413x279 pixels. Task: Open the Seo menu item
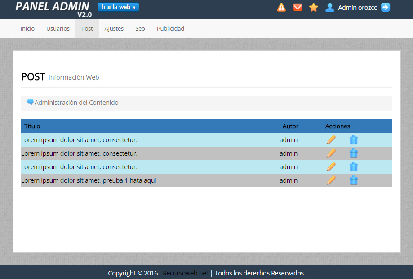point(140,28)
